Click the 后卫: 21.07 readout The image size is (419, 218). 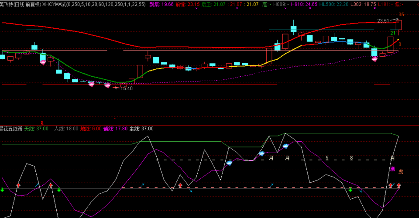[213, 4]
